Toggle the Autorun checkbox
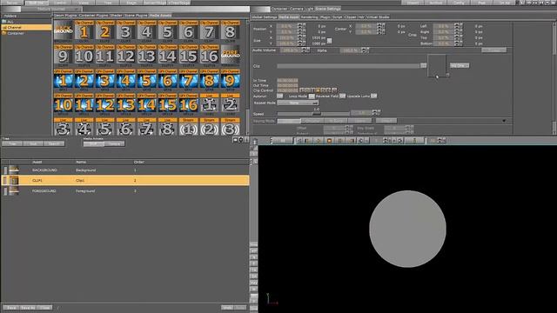This screenshot has height=313, width=557. 280,97
